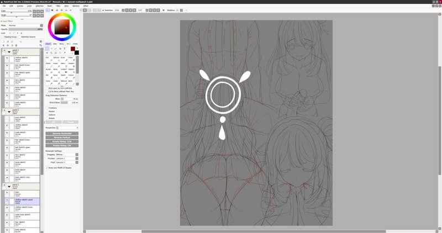Hide hair sketch lower in panel 1
Viewport: 442px width, 233px height.
[x=7, y=66]
